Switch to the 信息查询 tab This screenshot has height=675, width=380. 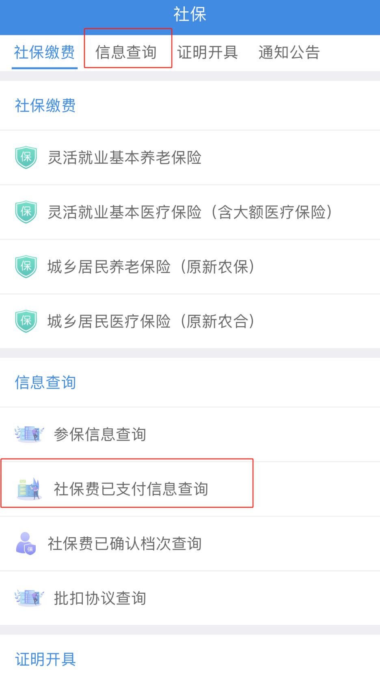point(127,52)
